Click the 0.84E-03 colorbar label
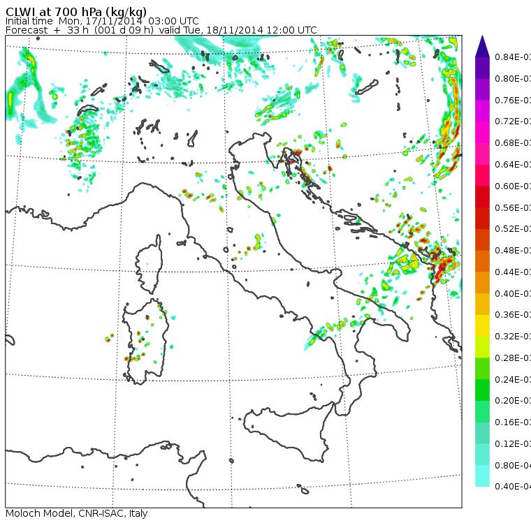The image size is (531, 523). tap(513, 57)
